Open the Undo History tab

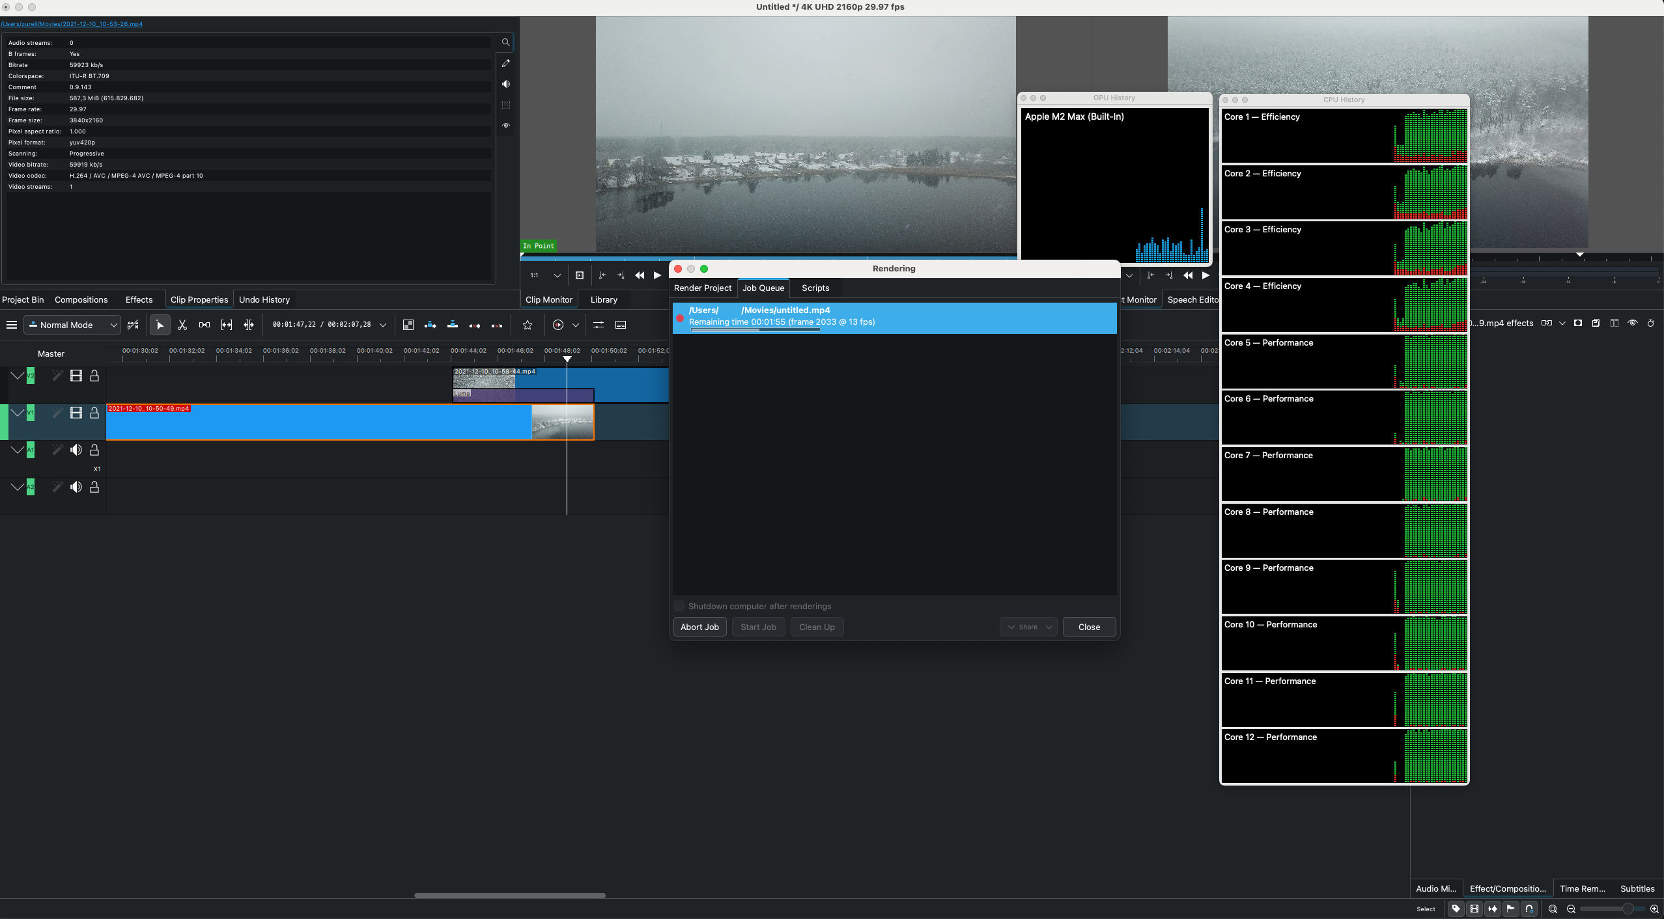pyautogui.click(x=264, y=299)
